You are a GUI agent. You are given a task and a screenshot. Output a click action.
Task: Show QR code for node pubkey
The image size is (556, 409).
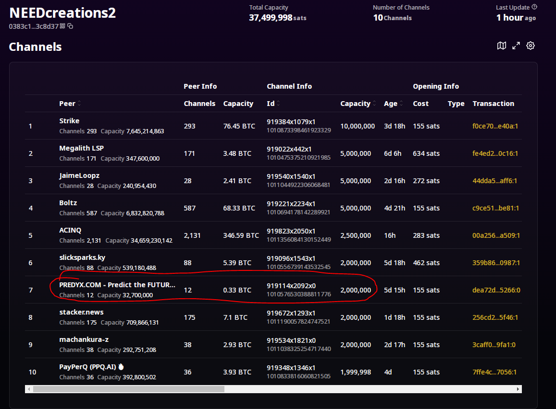click(62, 26)
